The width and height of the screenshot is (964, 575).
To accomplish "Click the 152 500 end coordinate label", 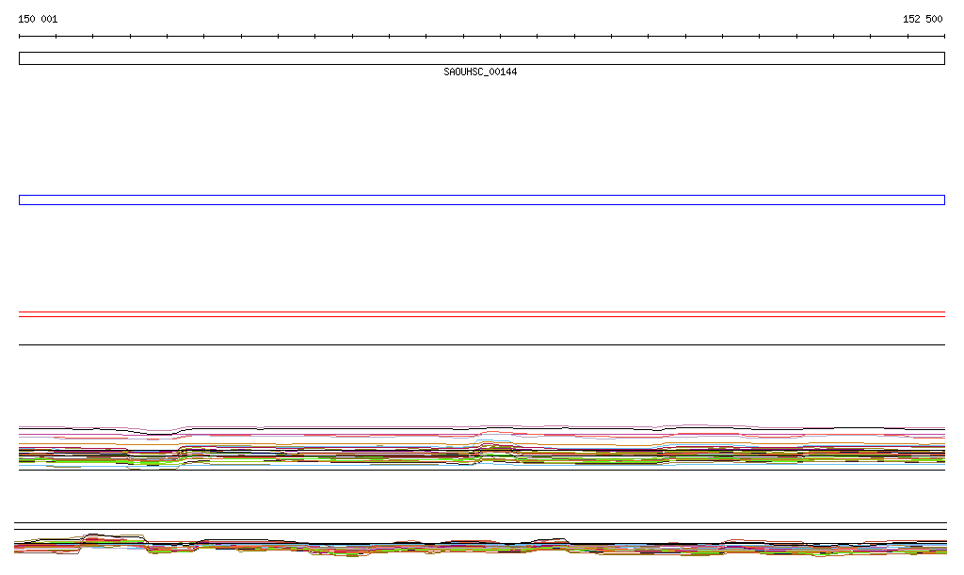I will coord(922,19).
